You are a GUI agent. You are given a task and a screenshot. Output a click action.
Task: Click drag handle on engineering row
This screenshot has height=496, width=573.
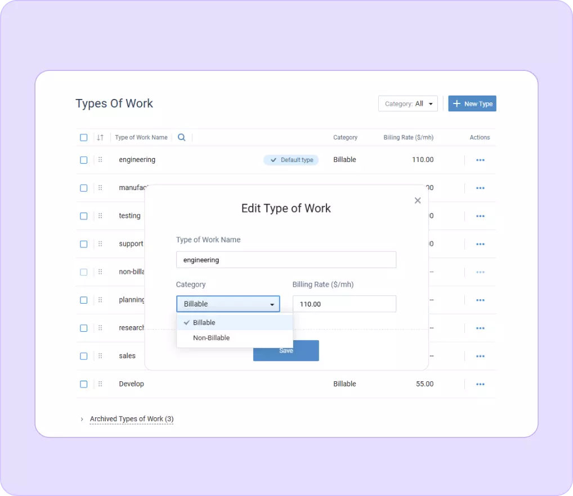[x=100, y=160]
